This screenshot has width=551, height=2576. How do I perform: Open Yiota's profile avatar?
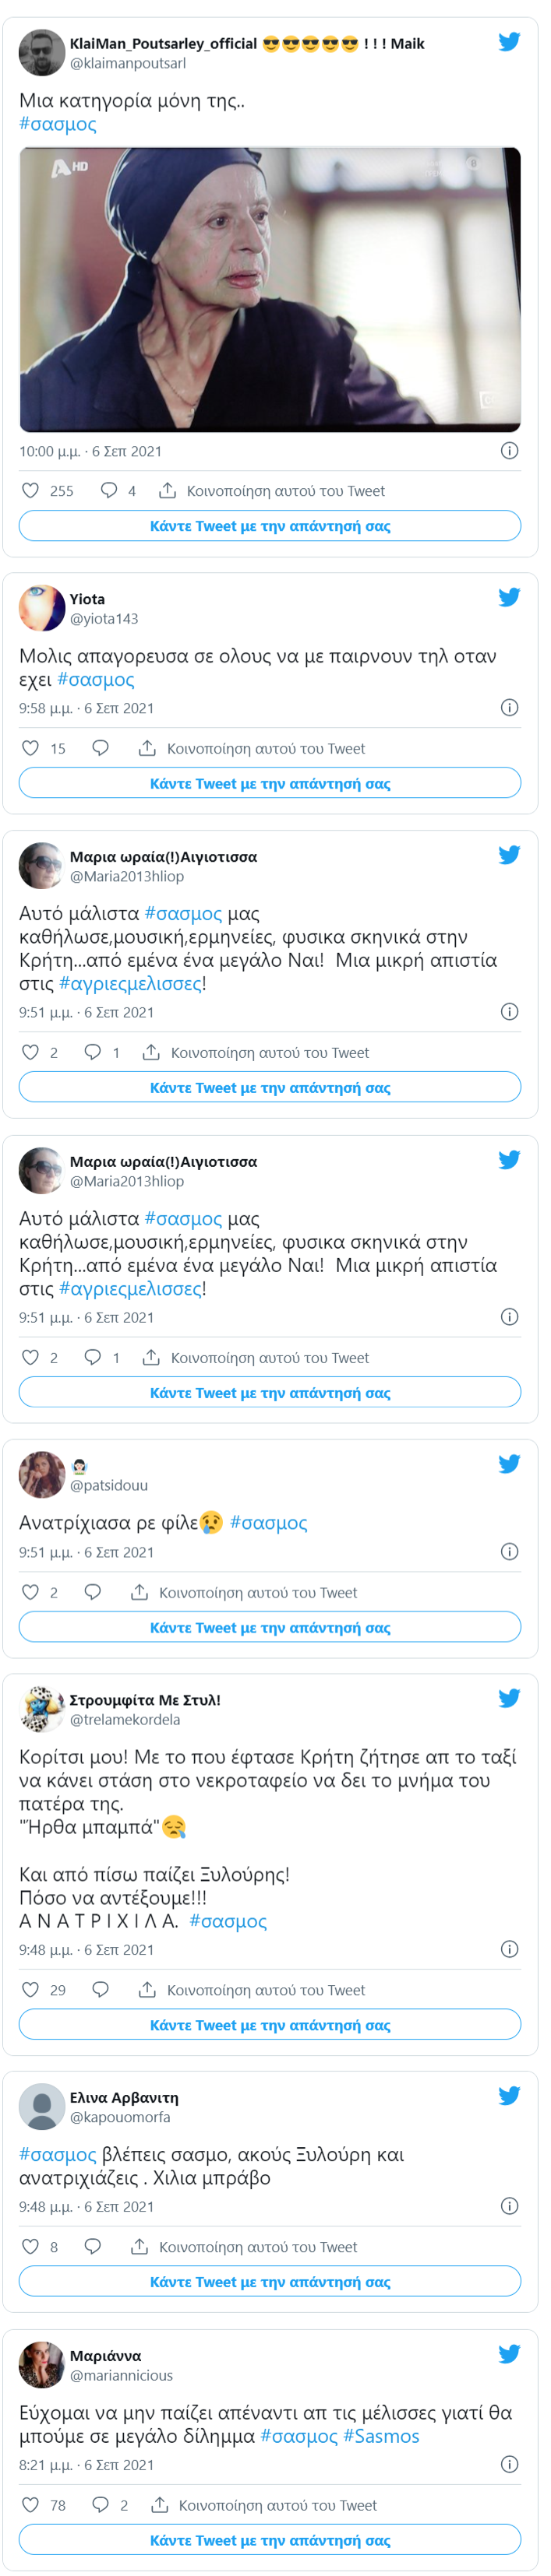click(x=41, y=604)
